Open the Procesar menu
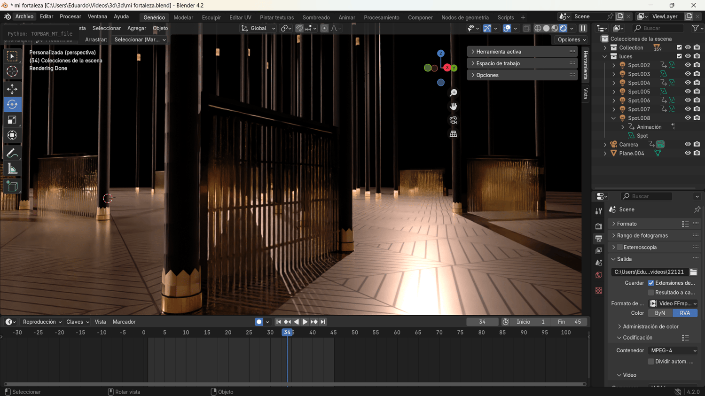The image size is (705, 396). pos(70,16)
